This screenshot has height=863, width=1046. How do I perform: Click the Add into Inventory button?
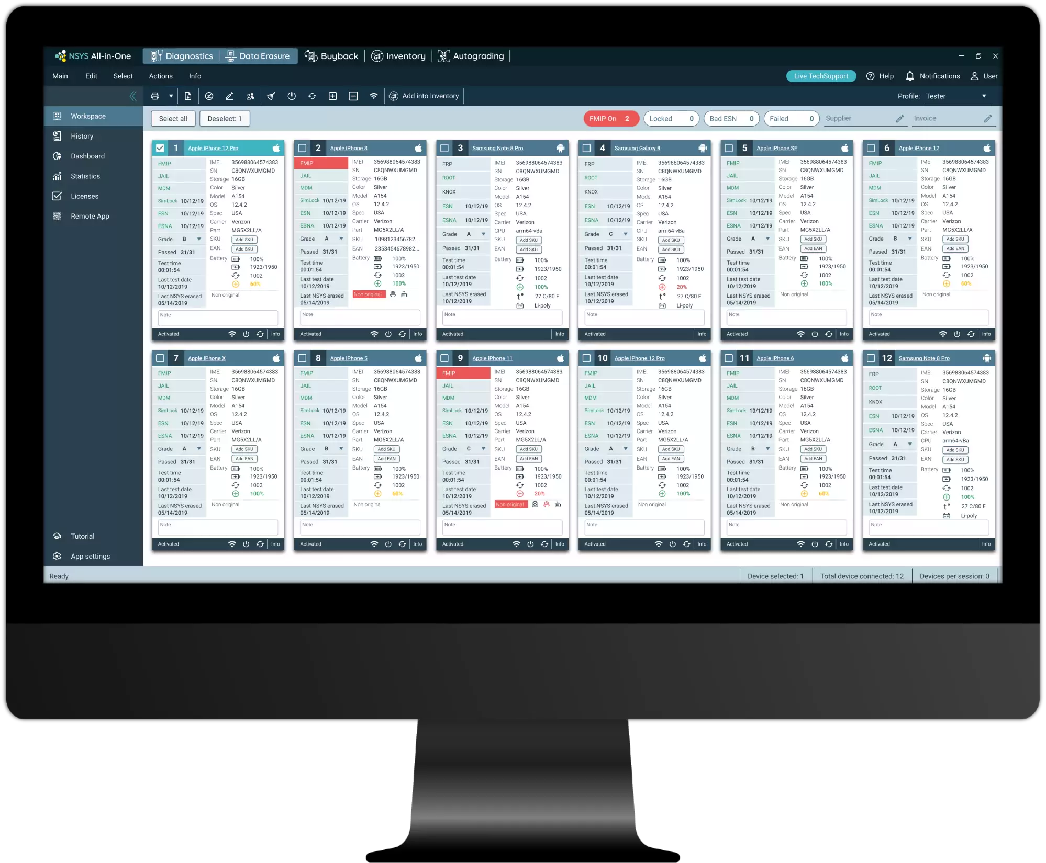(425, 96)
